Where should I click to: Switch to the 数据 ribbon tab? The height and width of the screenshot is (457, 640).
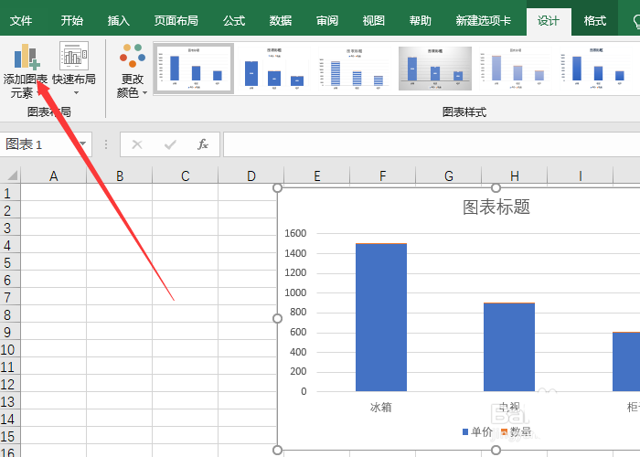tap(281, 20)
